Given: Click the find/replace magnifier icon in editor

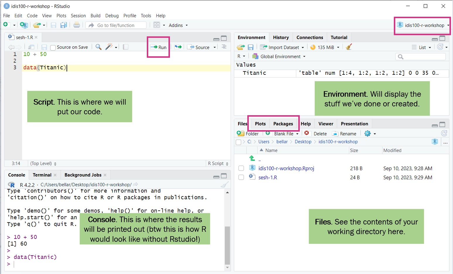Looking at the screenshot, I should (98, 47).
